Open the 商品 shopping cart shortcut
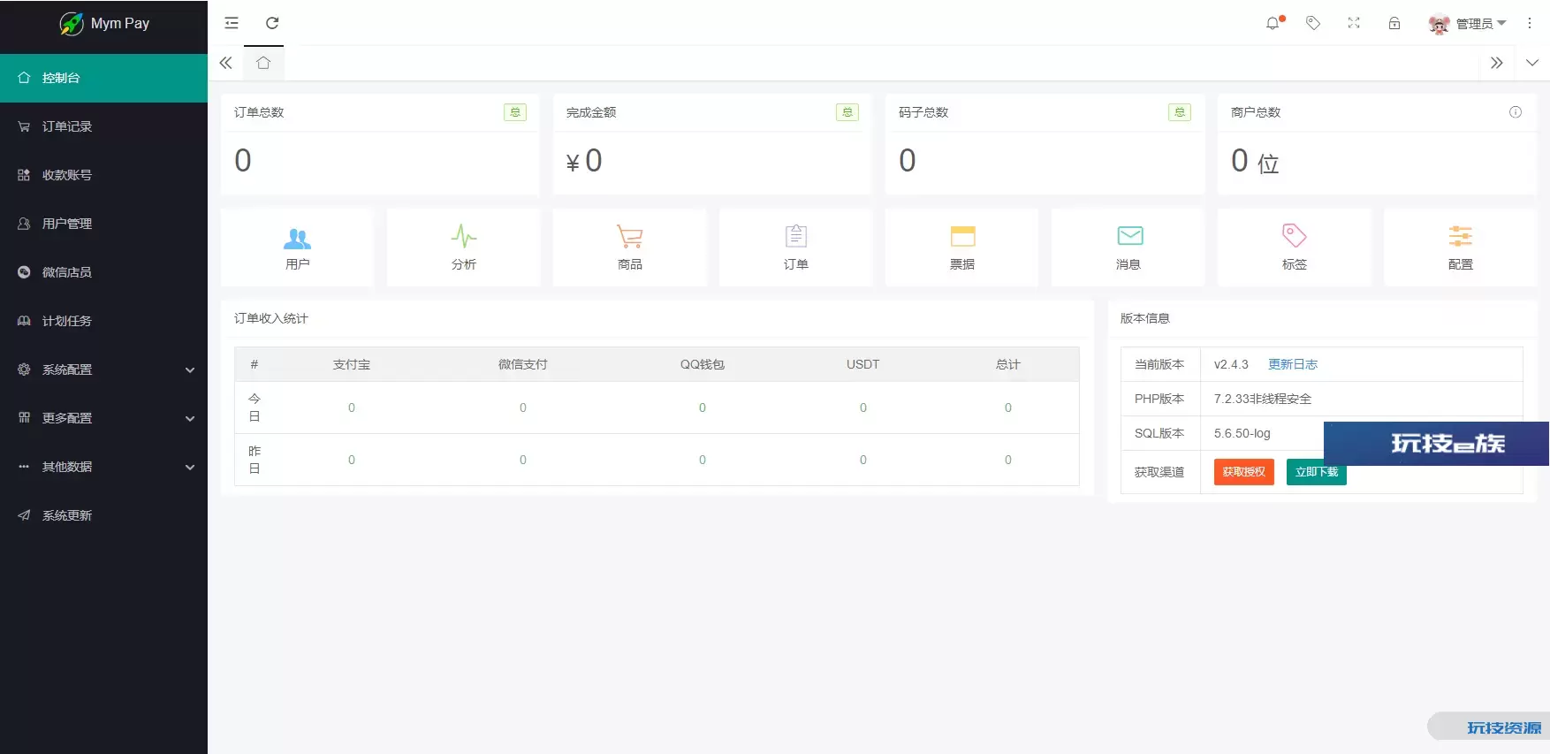1550x754 pixels. tap(630, 248)
